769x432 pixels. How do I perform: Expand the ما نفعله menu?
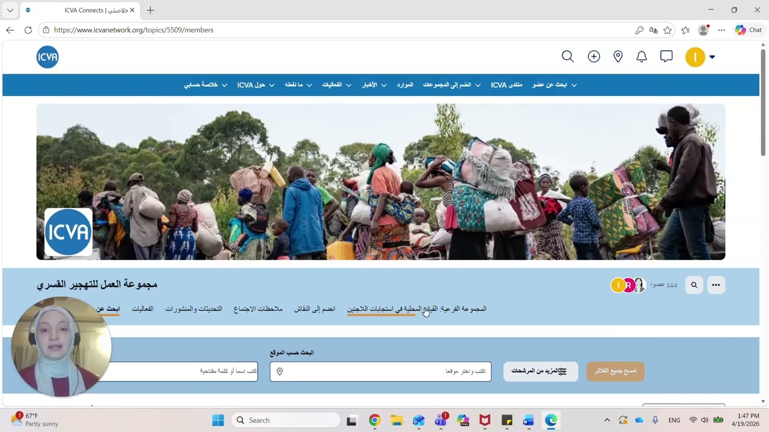[x=298, y=85]
